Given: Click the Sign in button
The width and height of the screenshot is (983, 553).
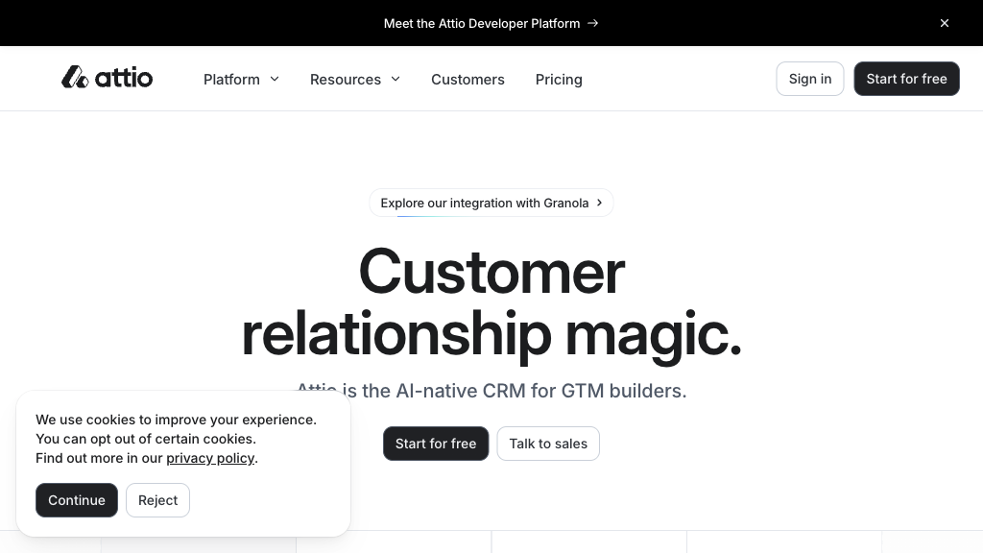Looking at the screenshot, I should tap(809, 79).
